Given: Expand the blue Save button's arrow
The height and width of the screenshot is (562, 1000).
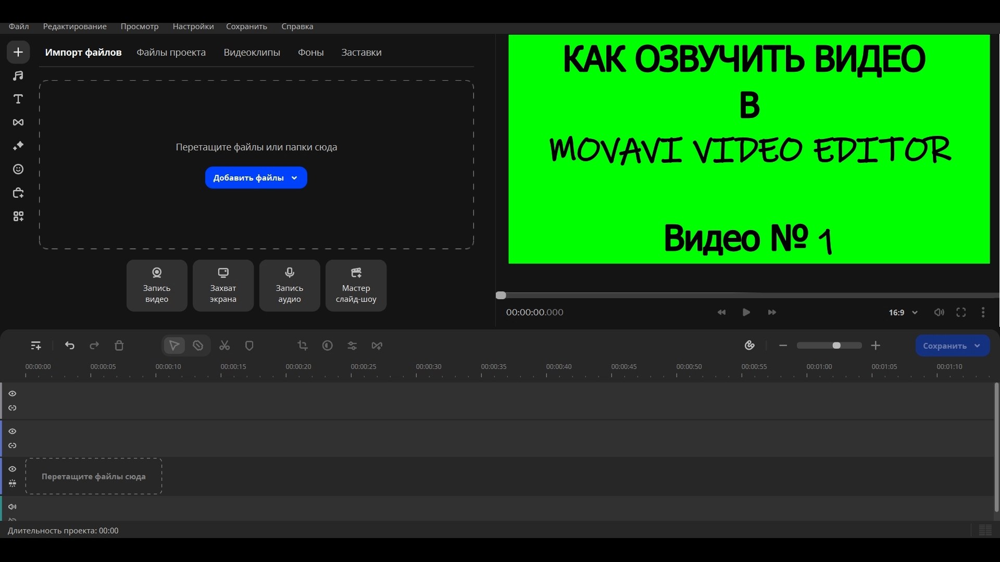Looking at the screenshot, I should [978, 346].
